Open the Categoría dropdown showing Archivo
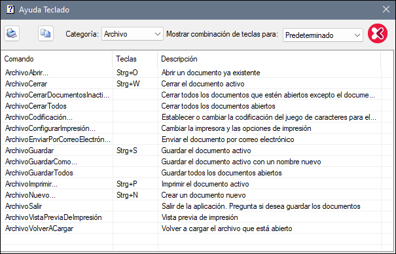 click(x=132, y=34)
